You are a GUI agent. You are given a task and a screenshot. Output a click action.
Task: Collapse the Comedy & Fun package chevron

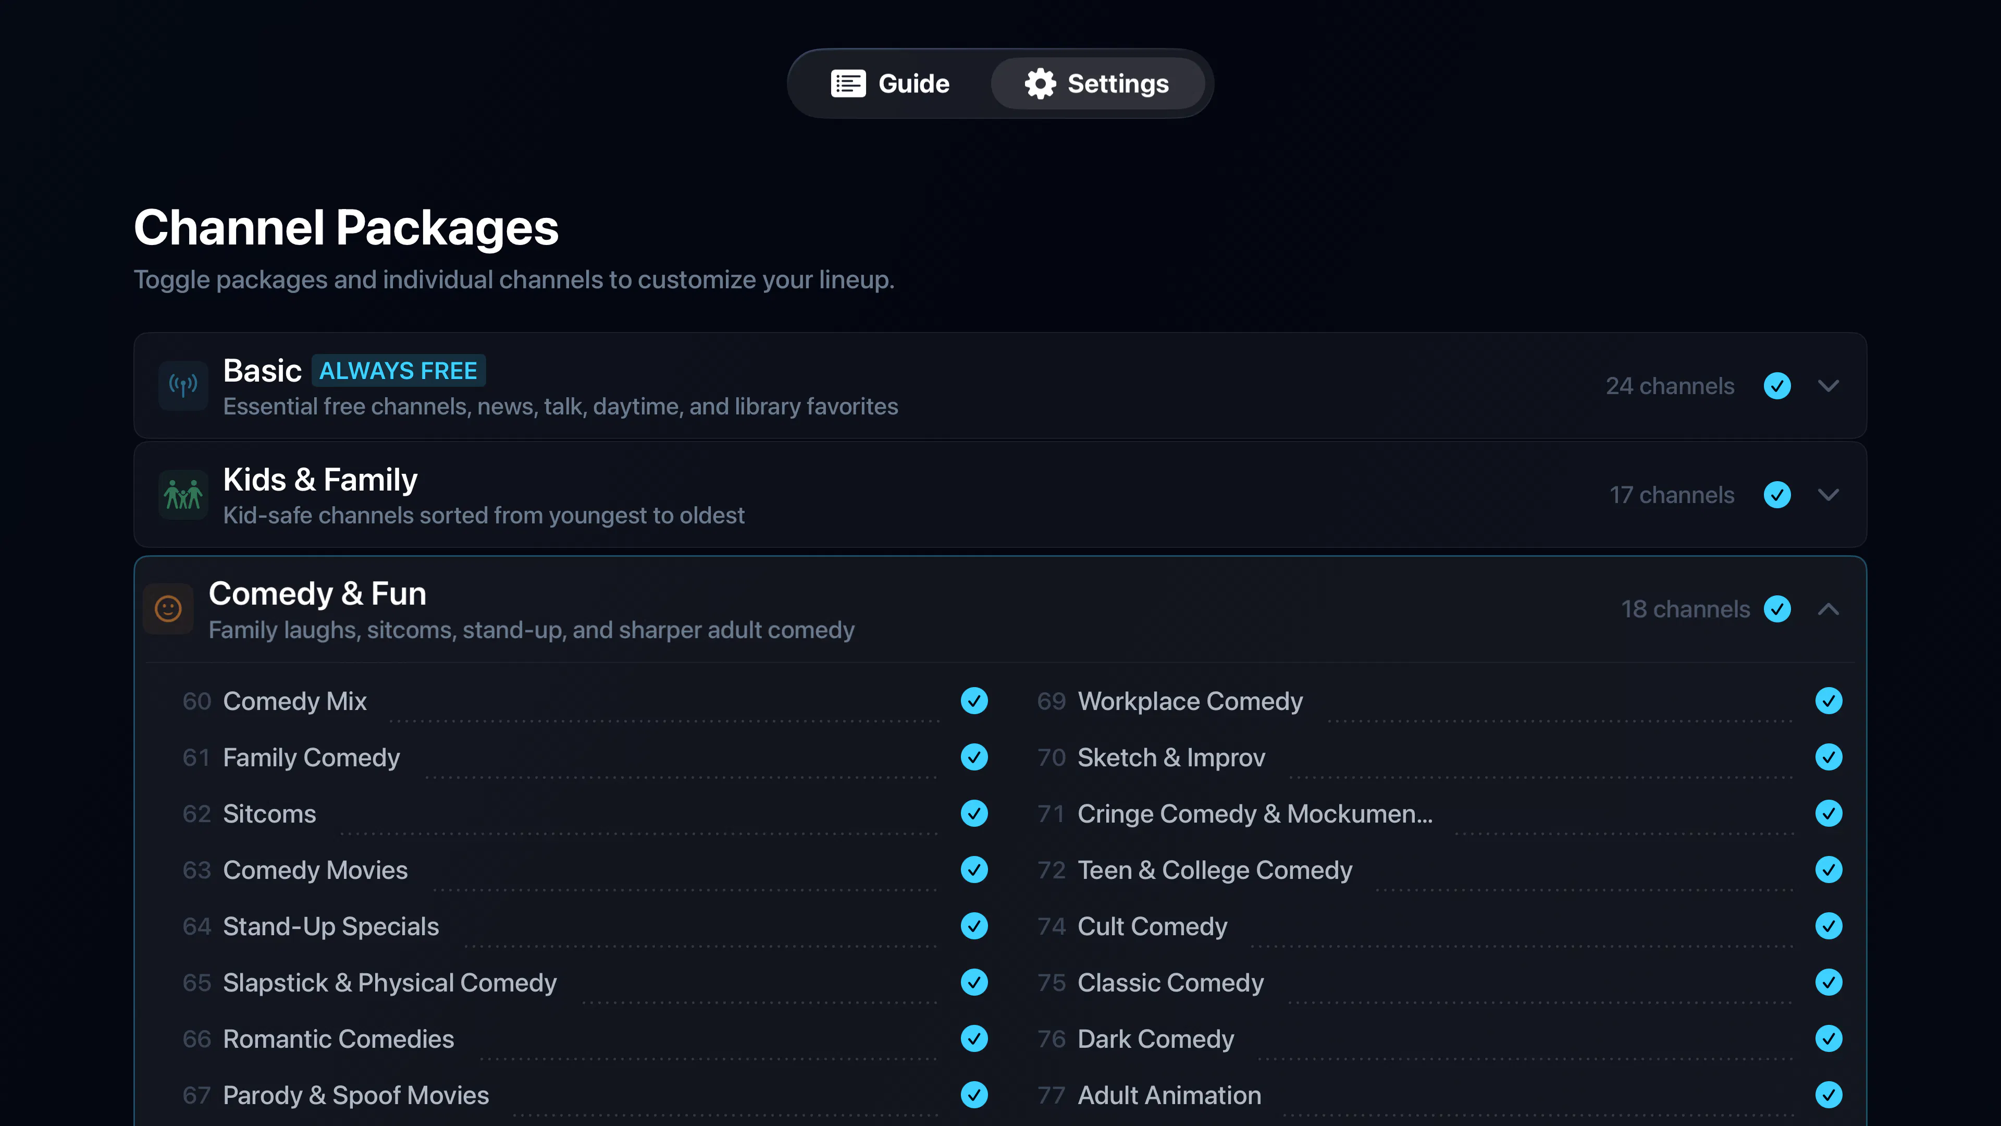click(x=1829, y=608)
